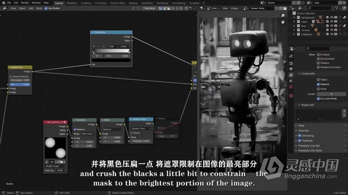
Task: Enable Cryptomatte Object checkbox
Action: tap(318, 79)
